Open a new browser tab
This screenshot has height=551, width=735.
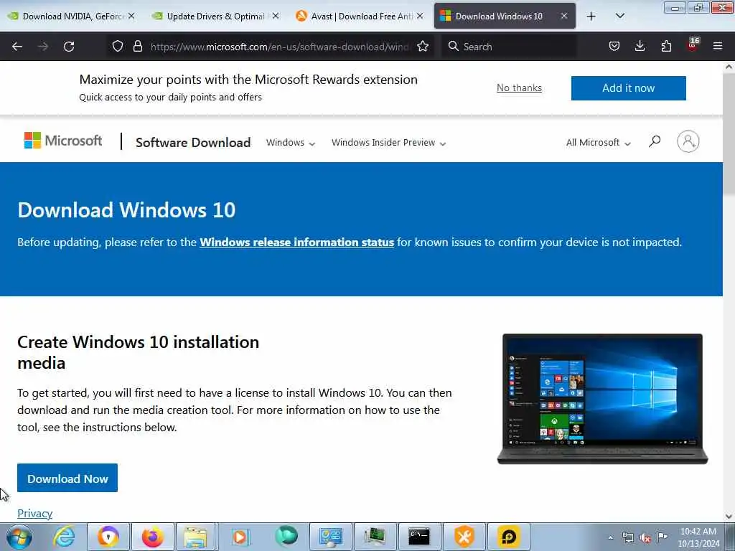click(591, 17)
